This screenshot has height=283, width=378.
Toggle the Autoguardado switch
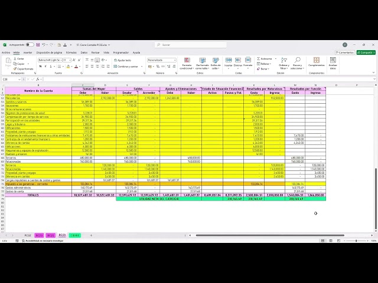[30, 45]
